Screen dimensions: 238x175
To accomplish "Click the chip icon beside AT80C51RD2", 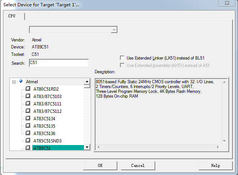I will (28, 89).
